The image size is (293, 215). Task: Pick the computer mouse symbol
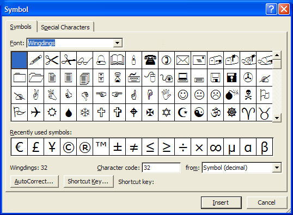(x=150, y=77)
